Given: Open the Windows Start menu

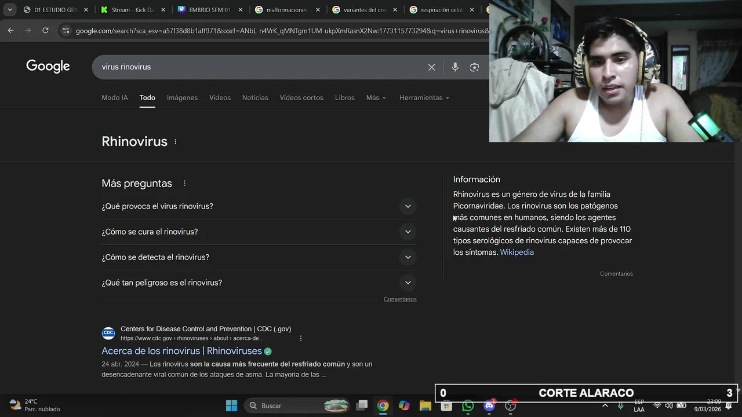Looking at the screenshot, I should 231,405.
